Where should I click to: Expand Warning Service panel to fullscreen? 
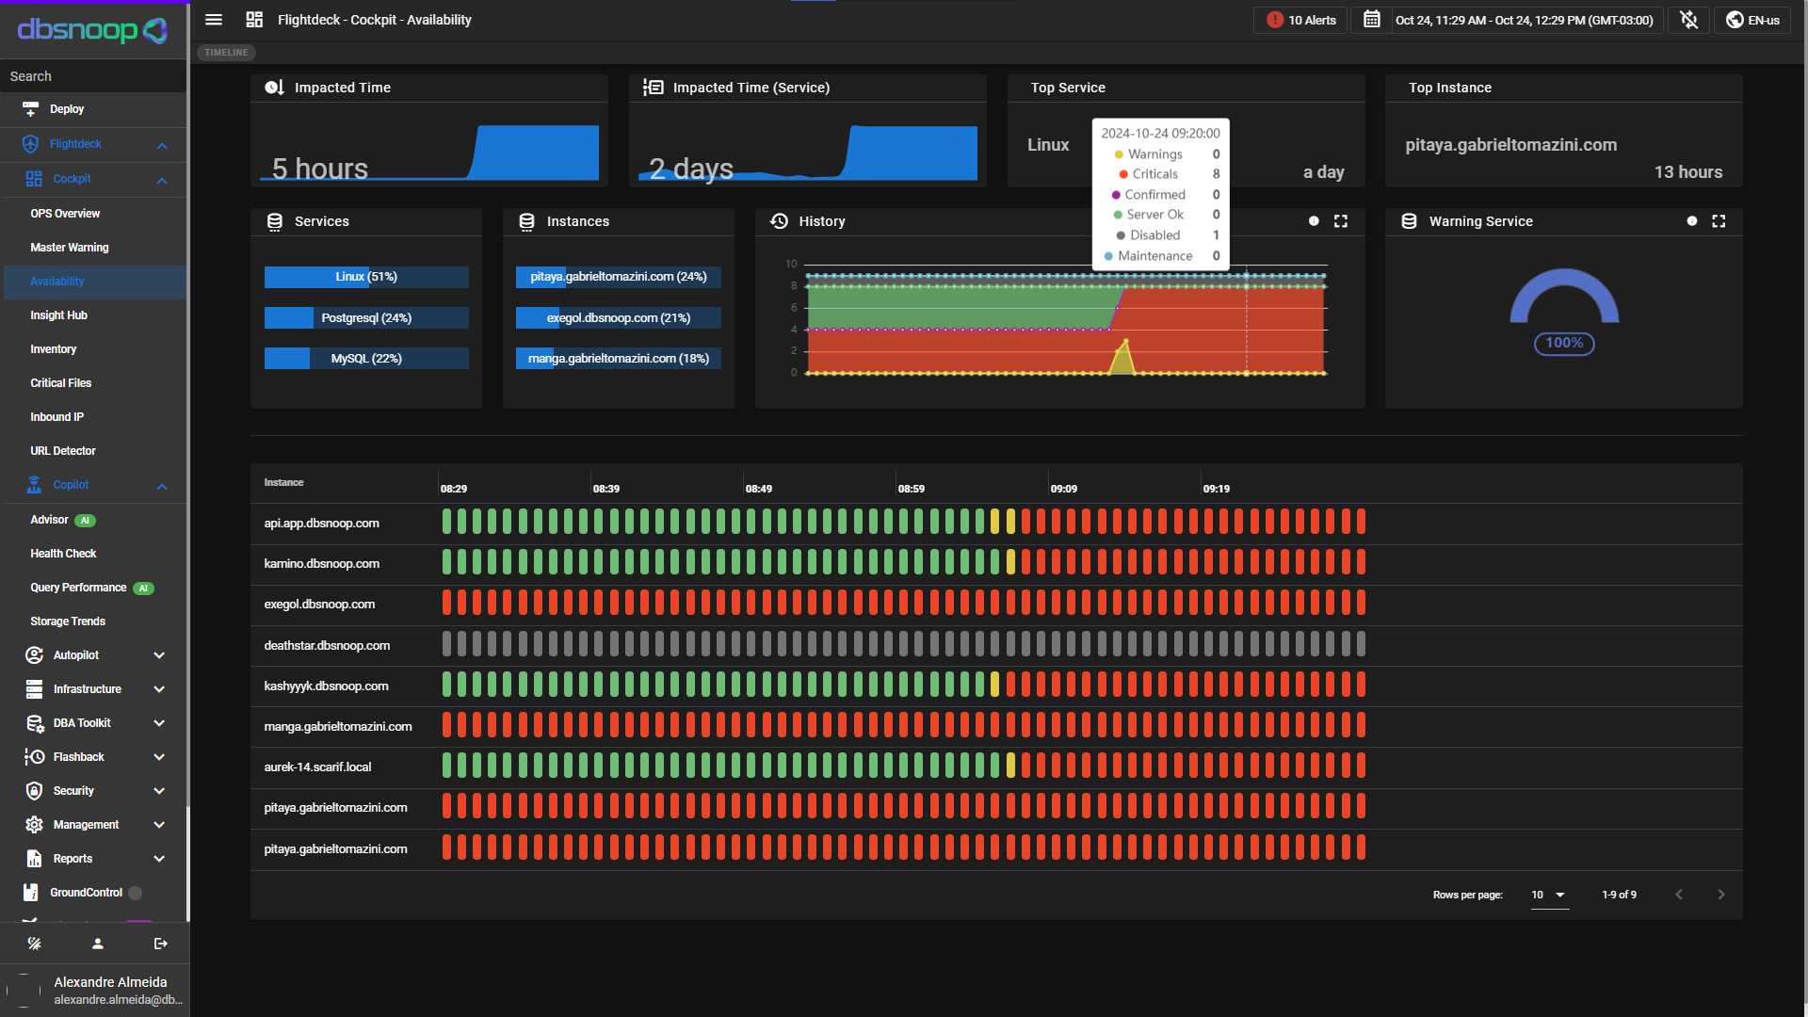(1719, 221)
